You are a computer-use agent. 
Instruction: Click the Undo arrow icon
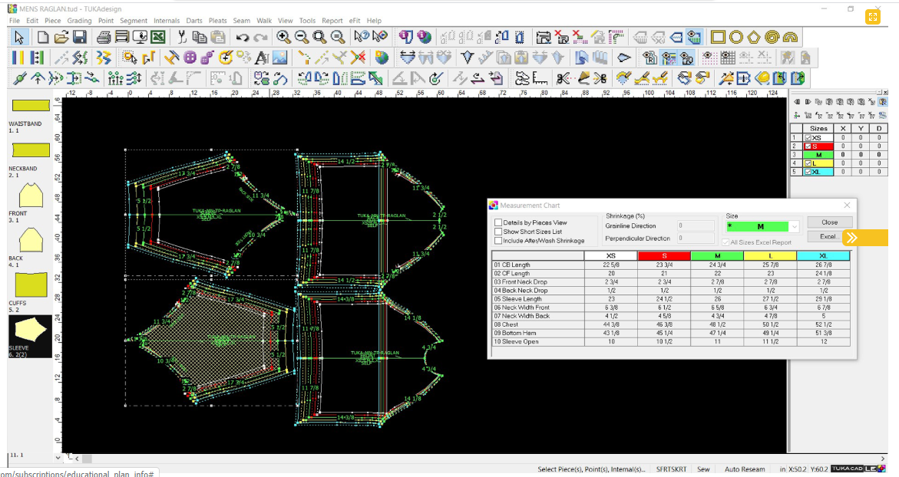242,37
